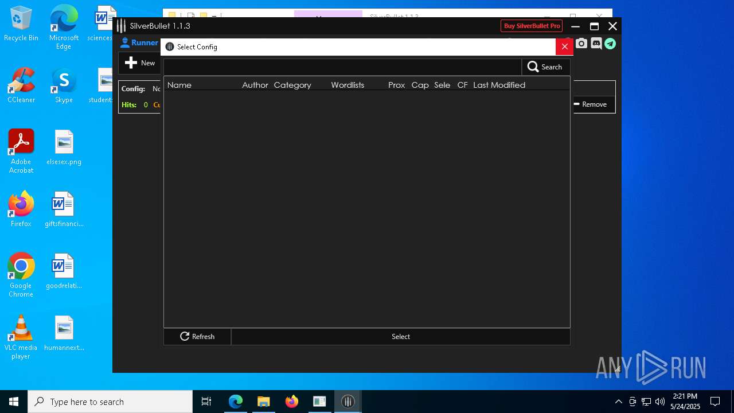Sort configs by Prox column
This screenshot has height=413, width=734.
pyautogui.click(x=397, y=85)
